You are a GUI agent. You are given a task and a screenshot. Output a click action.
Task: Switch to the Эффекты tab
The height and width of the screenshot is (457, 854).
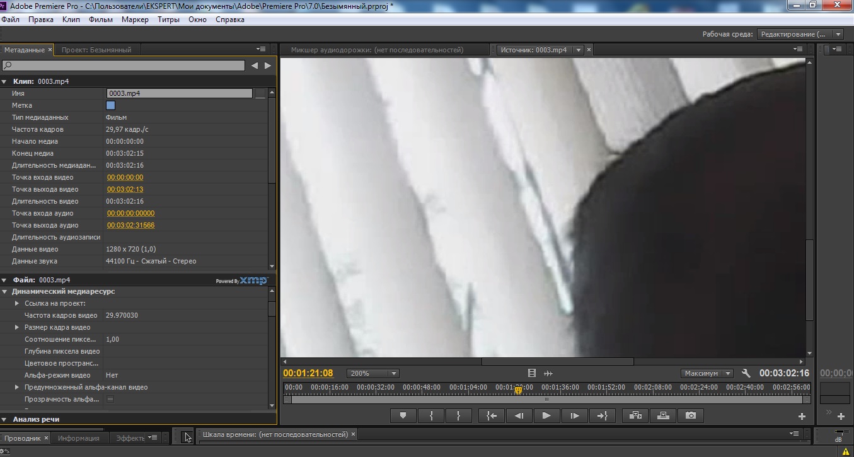pyautogui.click(x=130, y=438)
